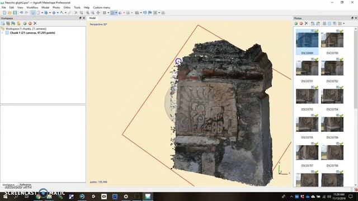Close the Workspace pane
Screen dimensions: 358x201
84,18
